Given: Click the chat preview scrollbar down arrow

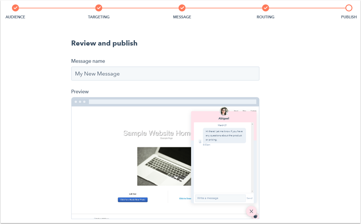Looking at the screenshot, I should pos(252,191).
